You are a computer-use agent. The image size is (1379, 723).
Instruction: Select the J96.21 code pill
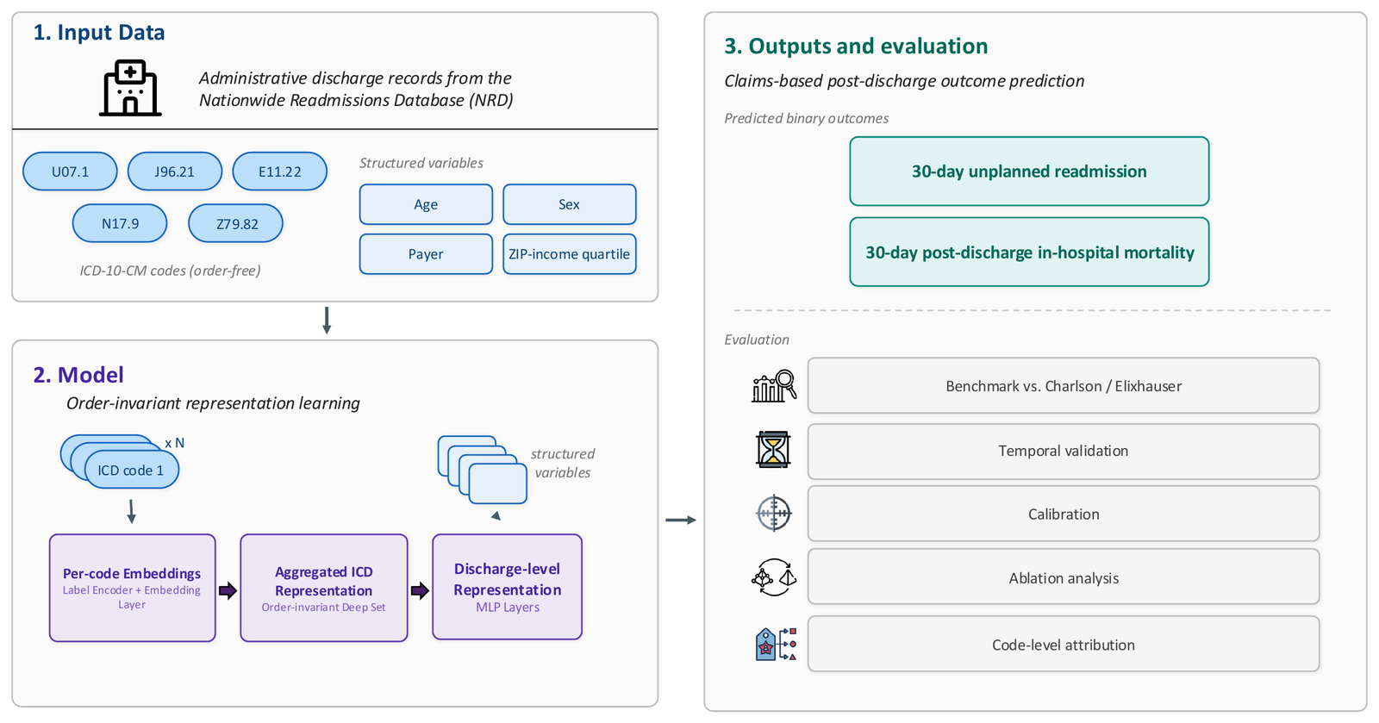coord(175,171)
